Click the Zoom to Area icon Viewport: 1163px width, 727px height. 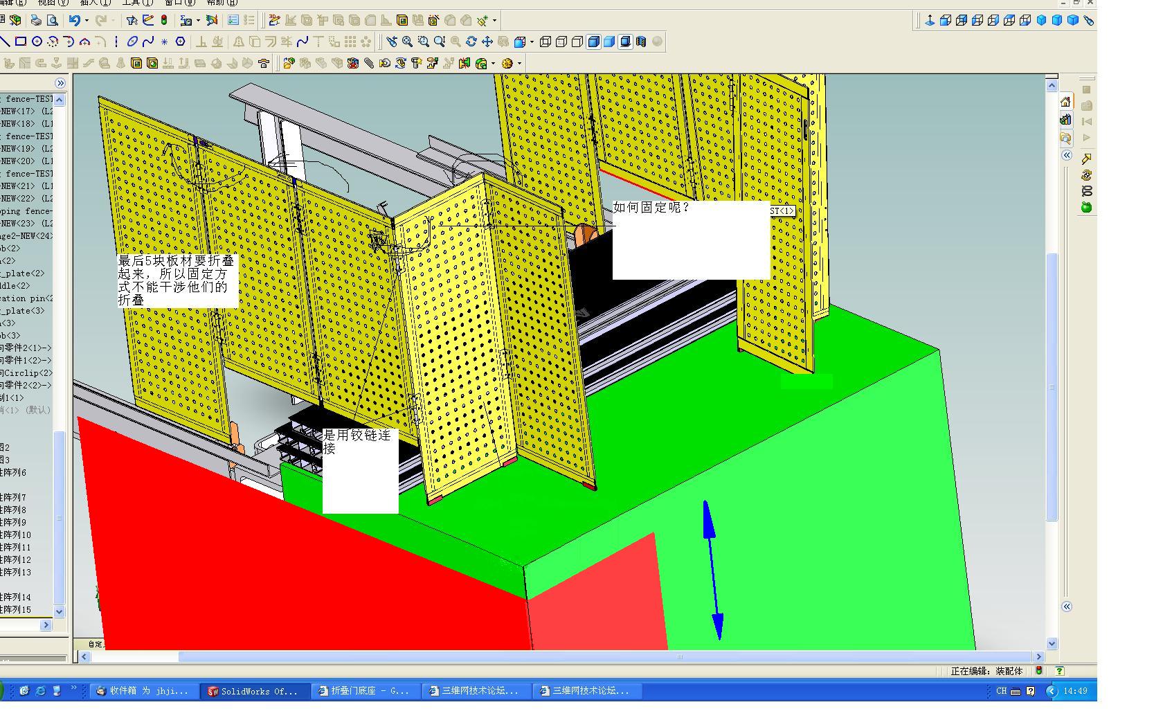pyautogui.click(x=423, y=42)
